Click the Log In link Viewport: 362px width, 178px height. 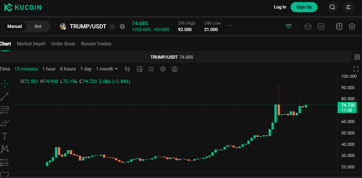pos(280,7)
